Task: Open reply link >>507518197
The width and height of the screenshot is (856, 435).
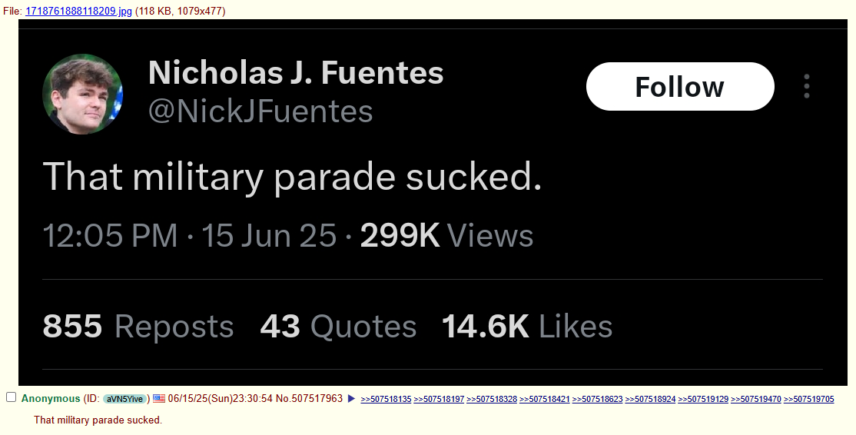Action: coord(439,400)
